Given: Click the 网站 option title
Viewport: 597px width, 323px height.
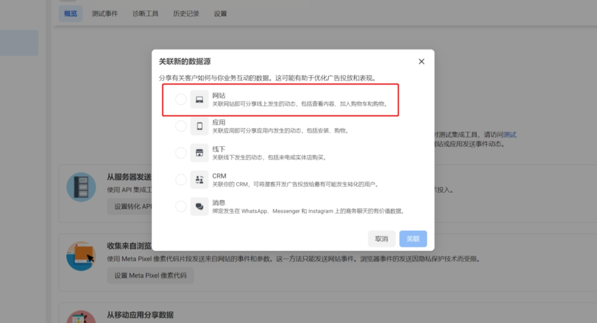Looking at the screenshot, I should [219, 95].
